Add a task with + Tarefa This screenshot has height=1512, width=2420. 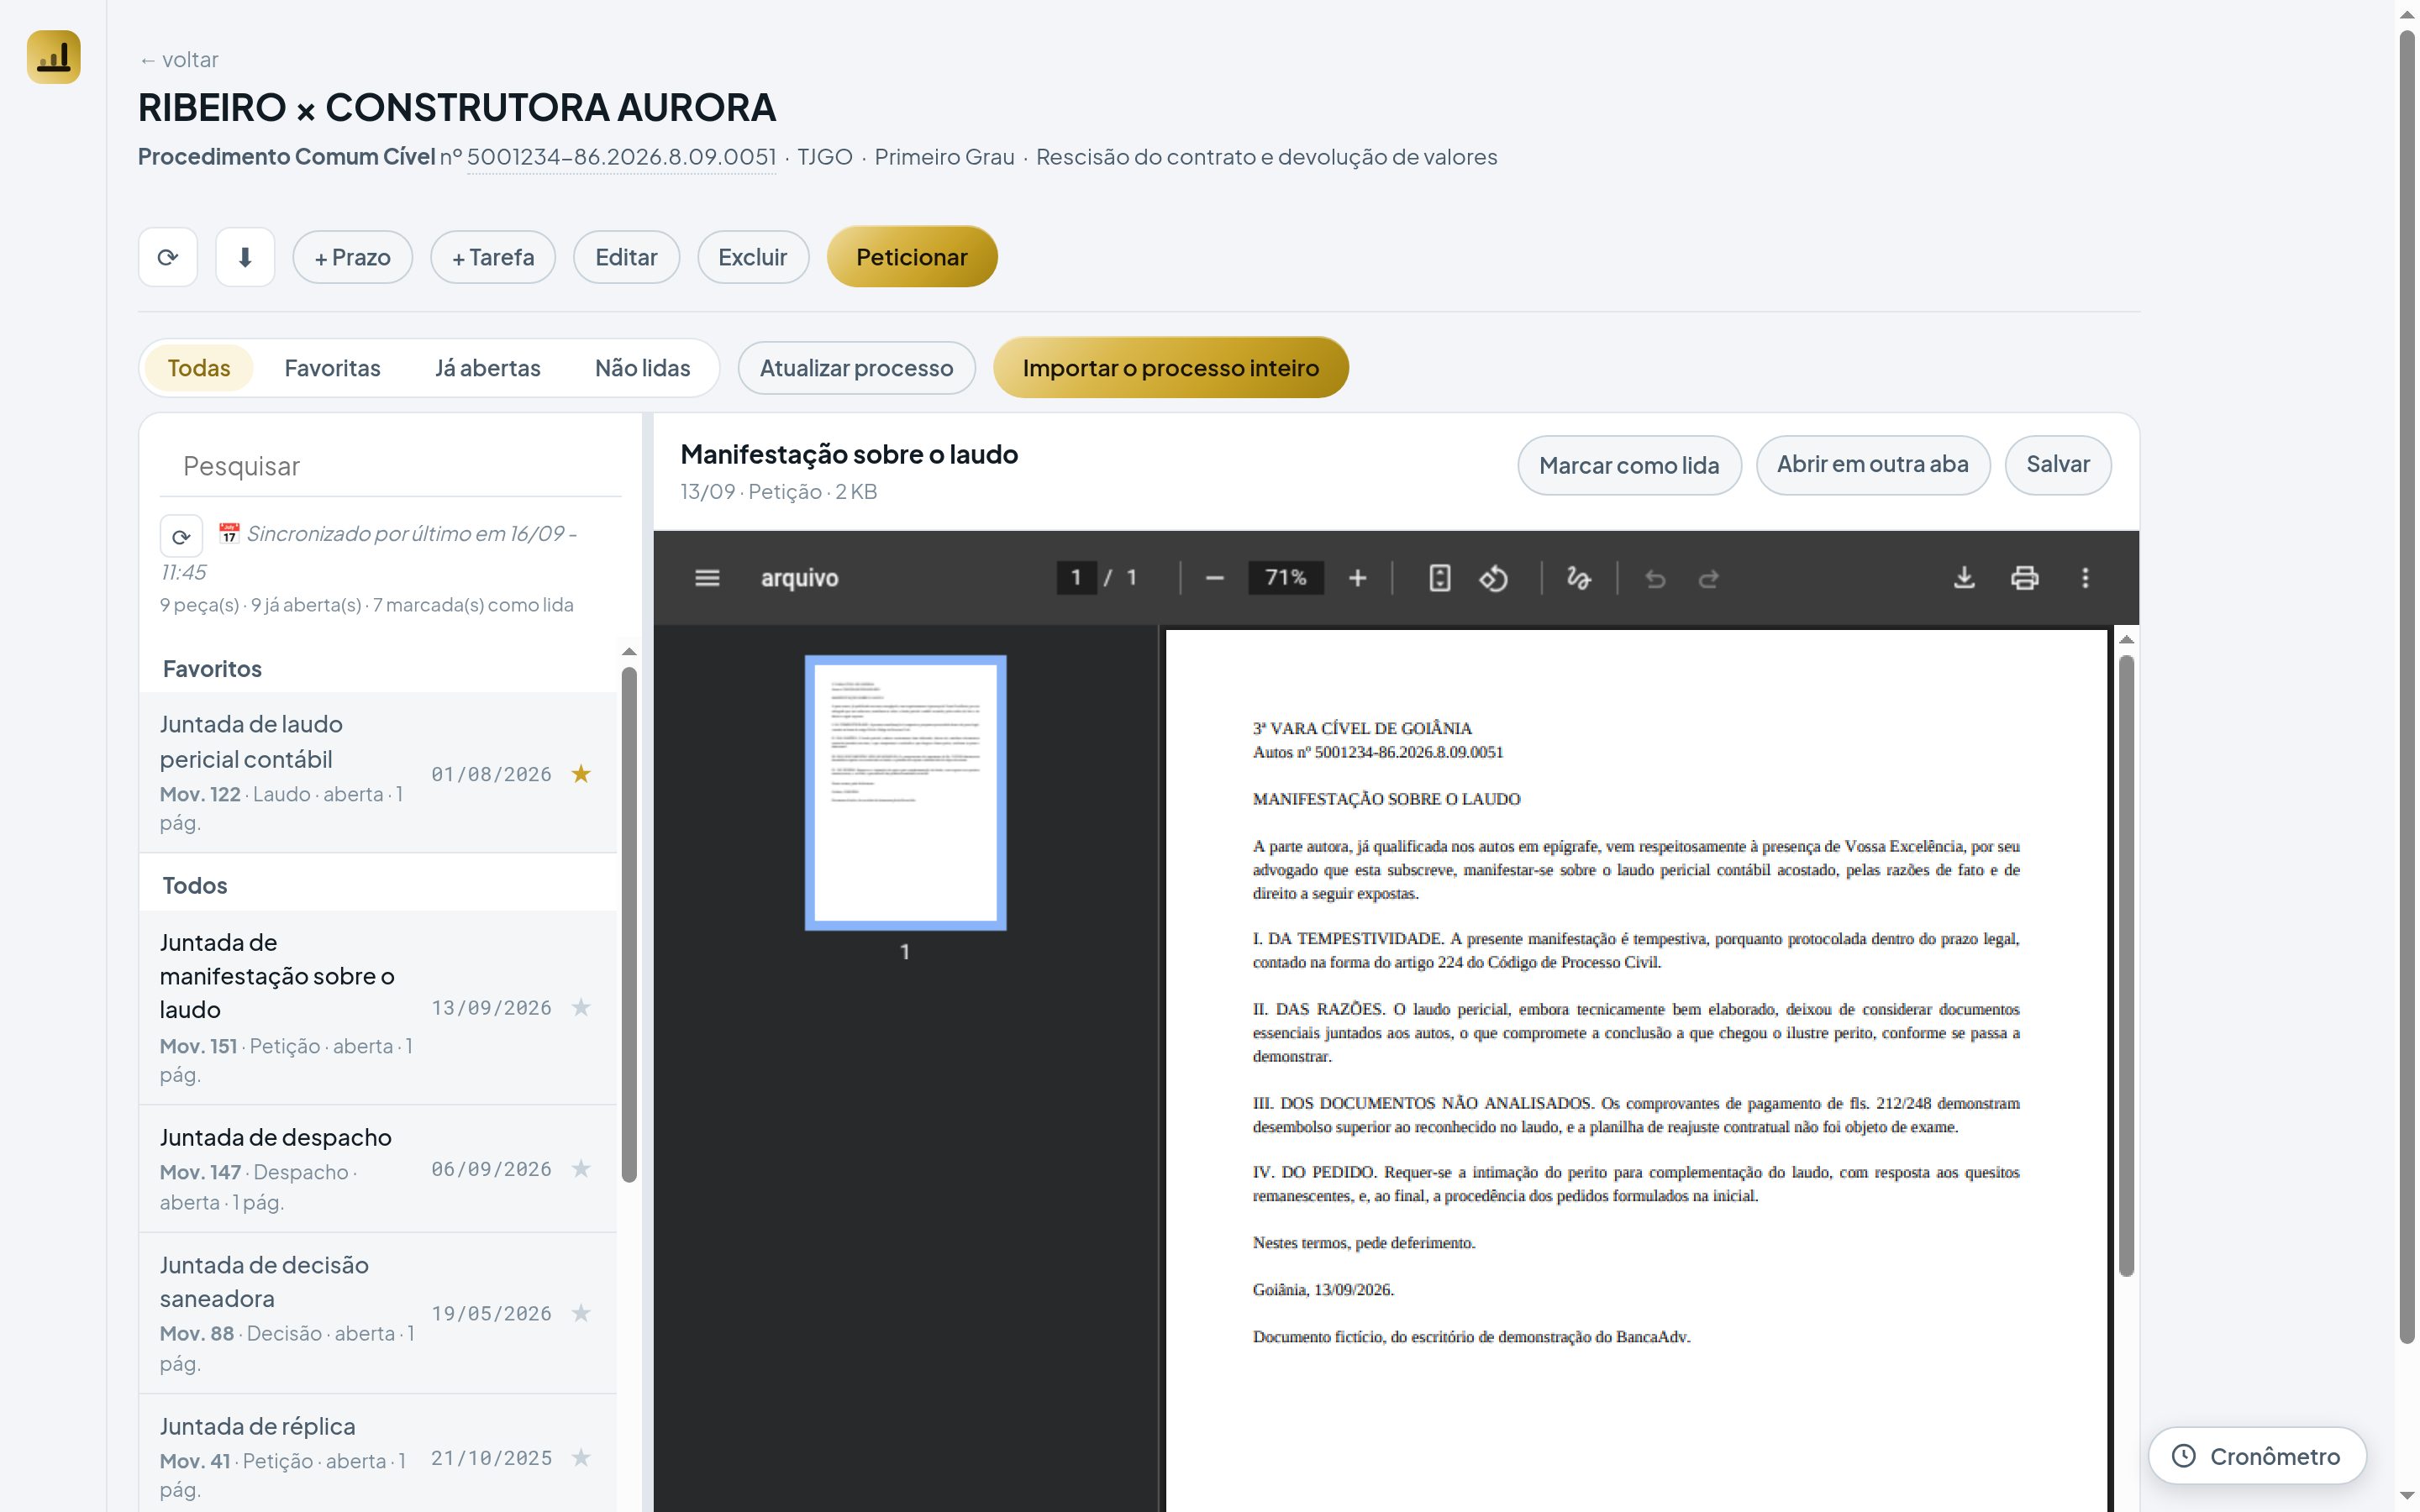pos(493,257)
